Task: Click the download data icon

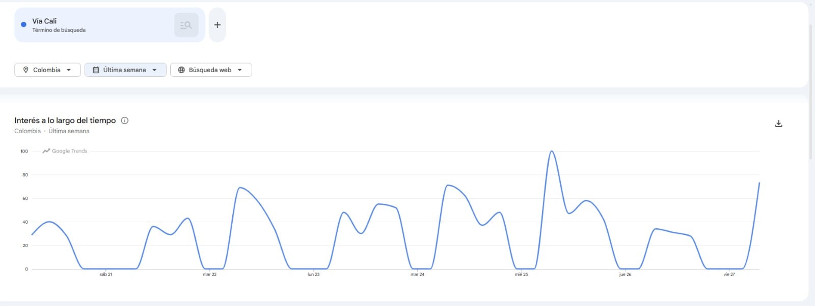Action: pos(779,123)
